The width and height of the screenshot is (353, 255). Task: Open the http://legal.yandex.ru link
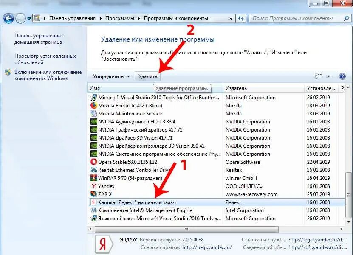pyautogui.click(x=317, y=240)
